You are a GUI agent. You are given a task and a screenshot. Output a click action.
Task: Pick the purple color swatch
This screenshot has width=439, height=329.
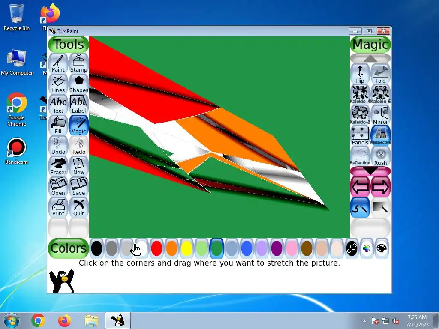pyautogui.click(x=277, y=248)
